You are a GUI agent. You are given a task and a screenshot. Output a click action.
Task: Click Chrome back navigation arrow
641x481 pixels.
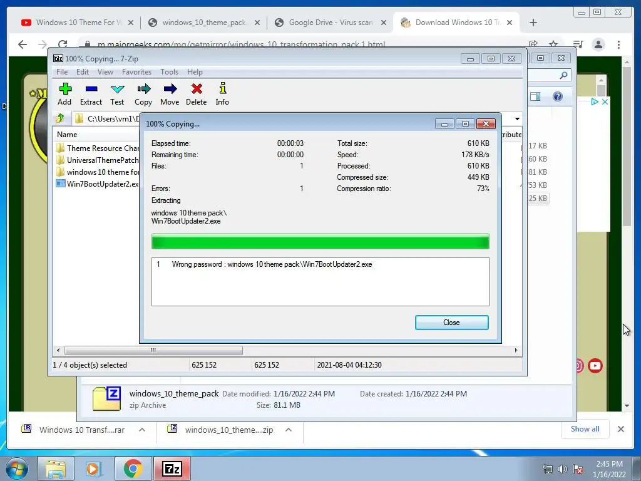[23, 44]
